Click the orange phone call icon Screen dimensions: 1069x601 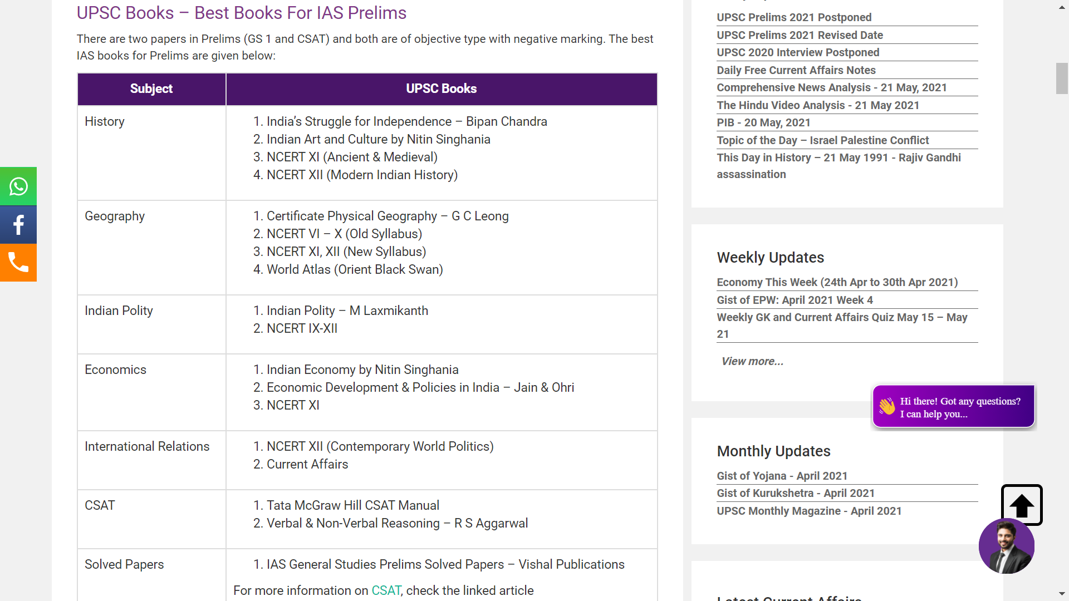point(18,263)
